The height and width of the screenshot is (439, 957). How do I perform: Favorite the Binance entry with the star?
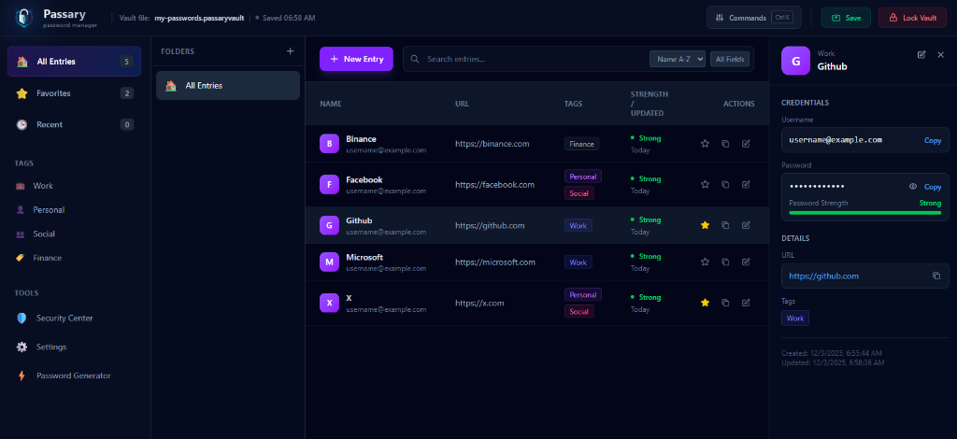705,143
